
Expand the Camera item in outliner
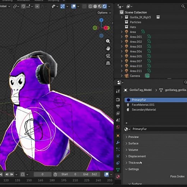click(x=122, y=76)
